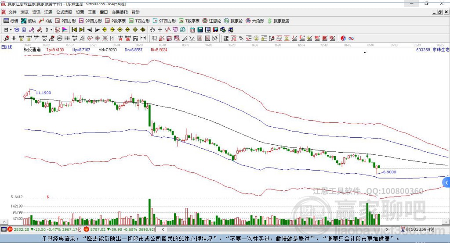Click horizontal scrollbar right arrow
Screen dimensions: 450x243
coord(387,229)
